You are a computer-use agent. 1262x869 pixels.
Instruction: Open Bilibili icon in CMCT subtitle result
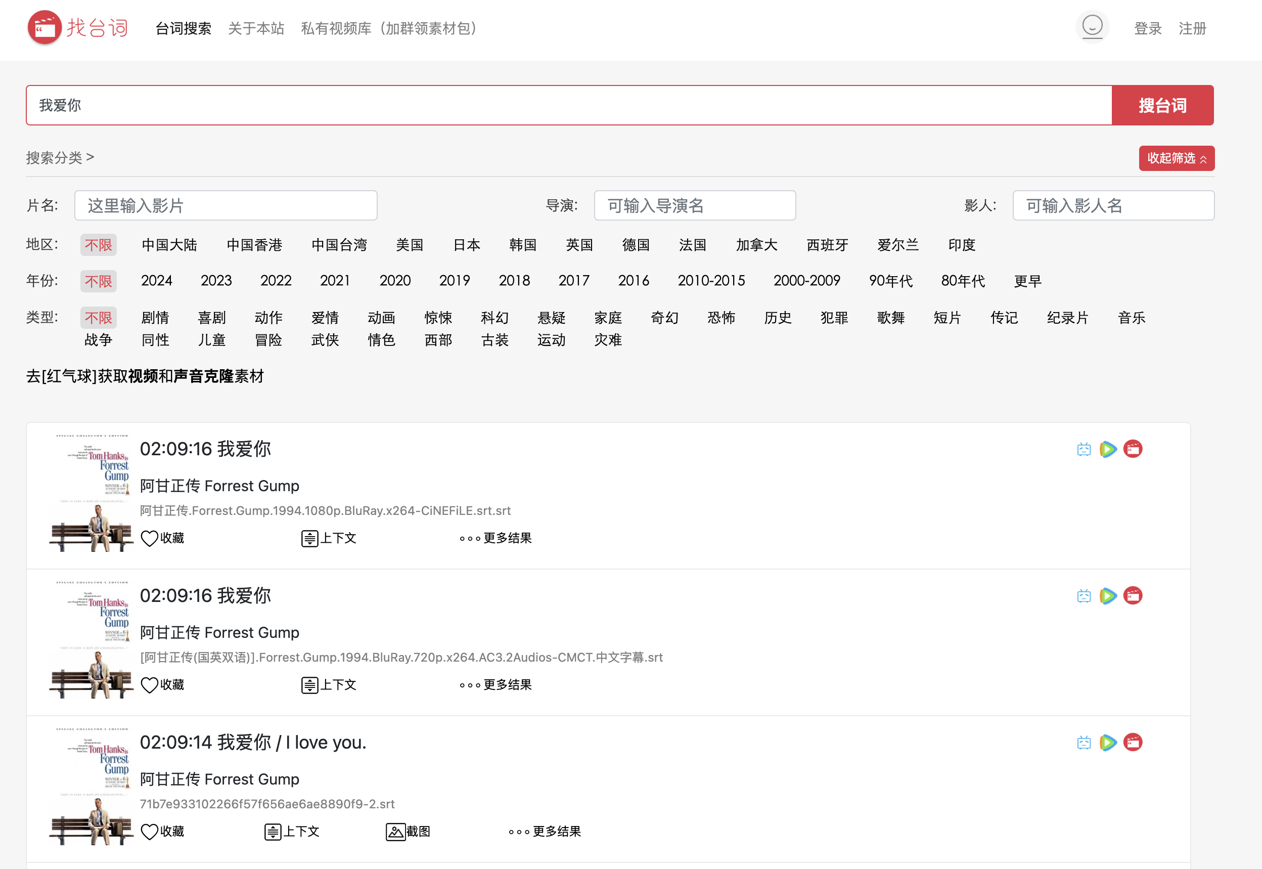tap(1084, 596)
